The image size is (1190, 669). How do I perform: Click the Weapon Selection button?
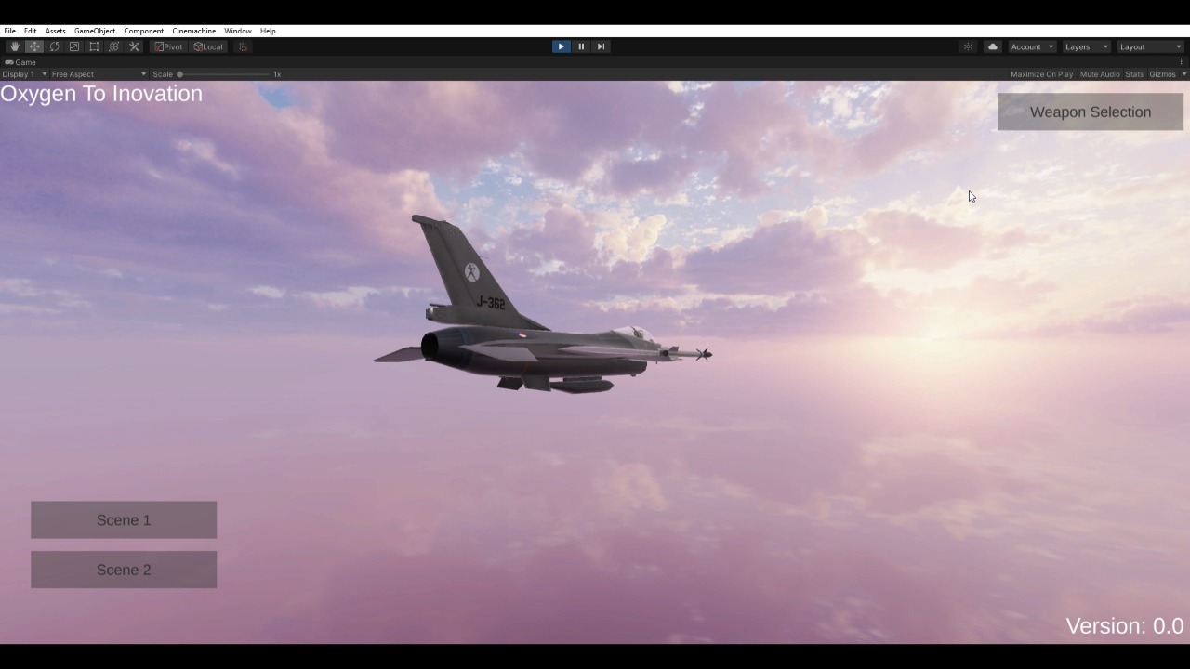tap(1090, 111)
